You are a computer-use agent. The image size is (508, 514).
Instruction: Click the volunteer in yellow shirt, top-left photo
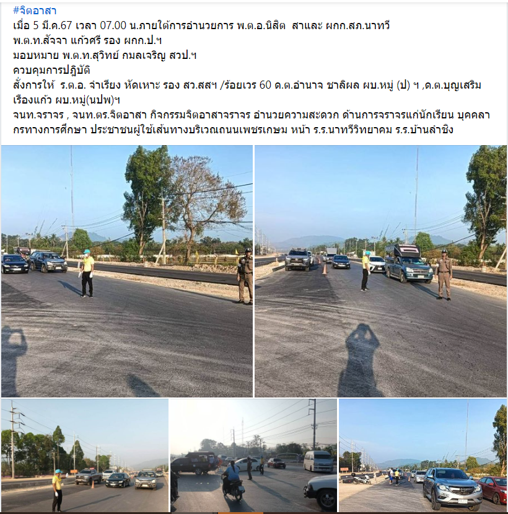[x=87, y=273]
